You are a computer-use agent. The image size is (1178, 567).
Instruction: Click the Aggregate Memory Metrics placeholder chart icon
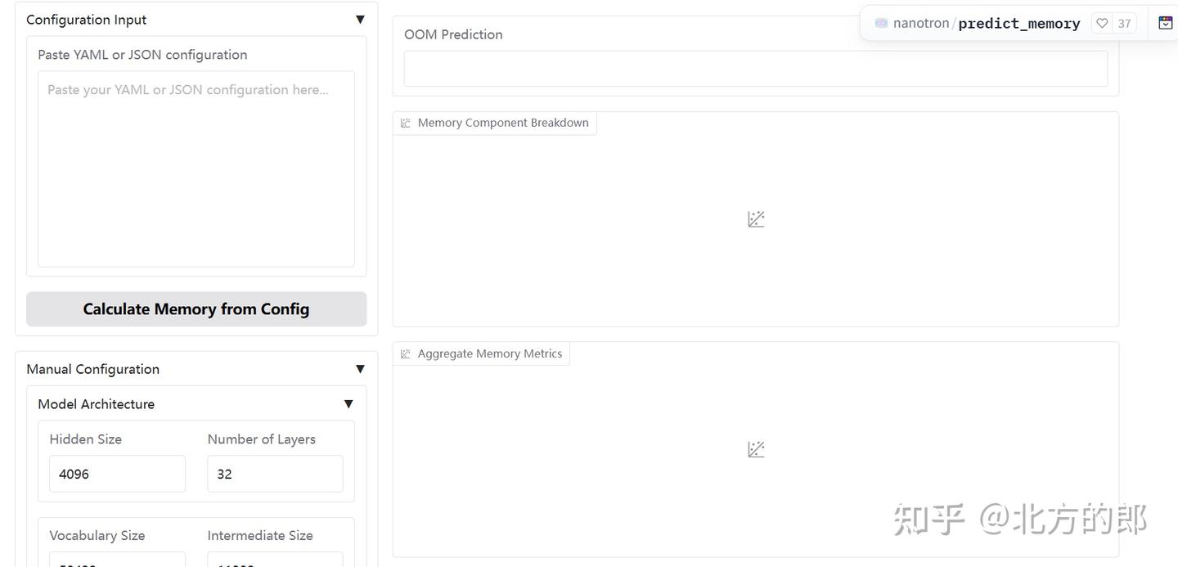click(x=756, y=449)
